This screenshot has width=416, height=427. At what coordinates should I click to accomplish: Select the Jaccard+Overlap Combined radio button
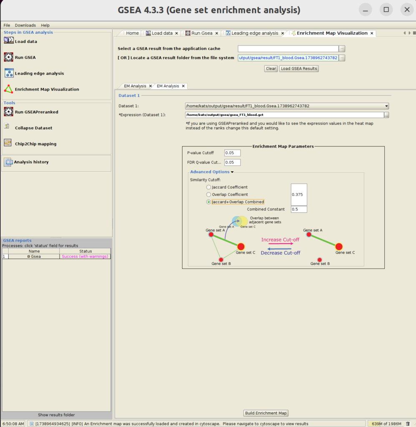click(208, 202)
